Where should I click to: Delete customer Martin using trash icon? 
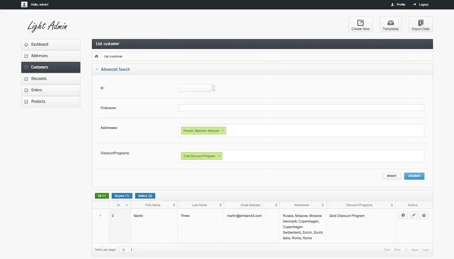424,215
